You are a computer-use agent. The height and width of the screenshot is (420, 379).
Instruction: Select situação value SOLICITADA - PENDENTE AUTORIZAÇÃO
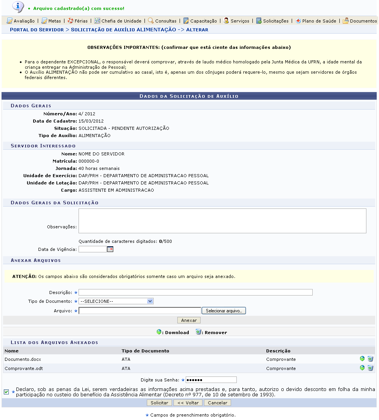124,128
